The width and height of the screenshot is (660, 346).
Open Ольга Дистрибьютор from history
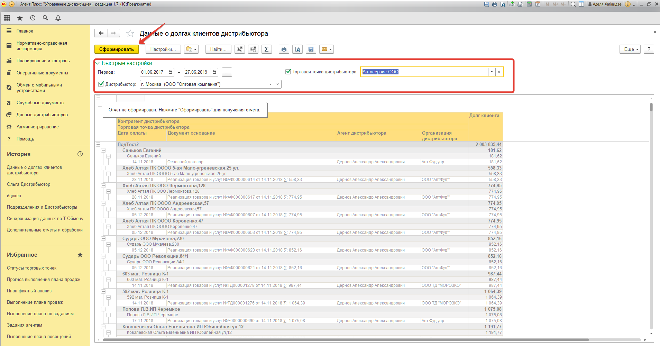click(28, 184)
